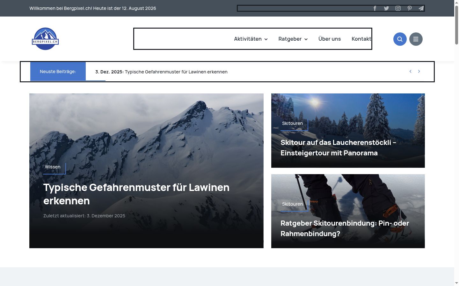Click the scrollbar down arrow
This screenshot has width=459, height=286.
click(x=456, y=283)
